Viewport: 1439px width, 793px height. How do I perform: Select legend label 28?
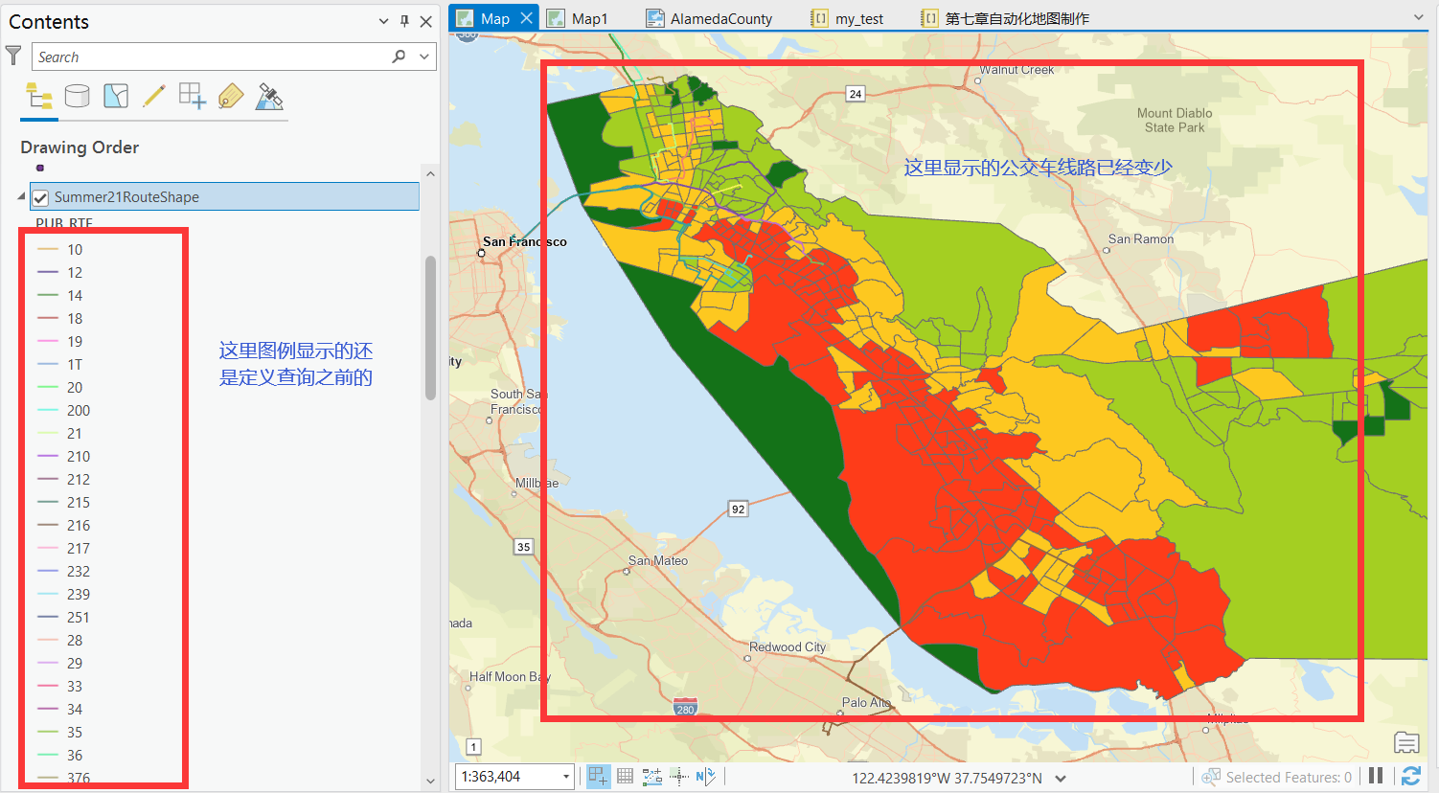75,640
